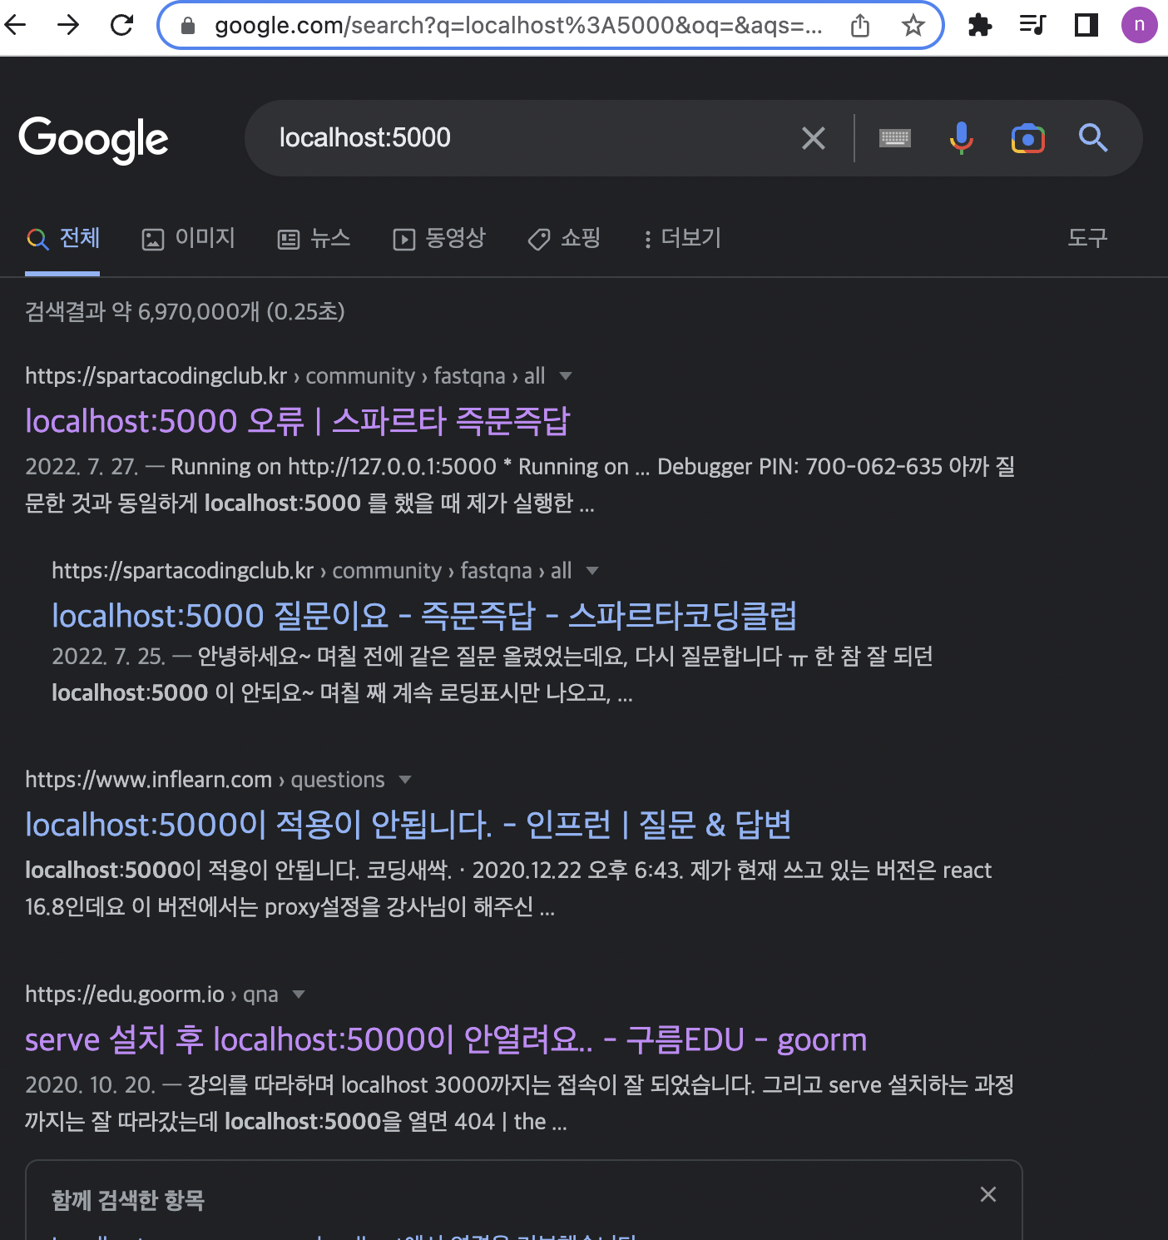Clear the search box with the X
Image resolution: width=1168 pixels, height=1240 pixels.
pos(814,138)
